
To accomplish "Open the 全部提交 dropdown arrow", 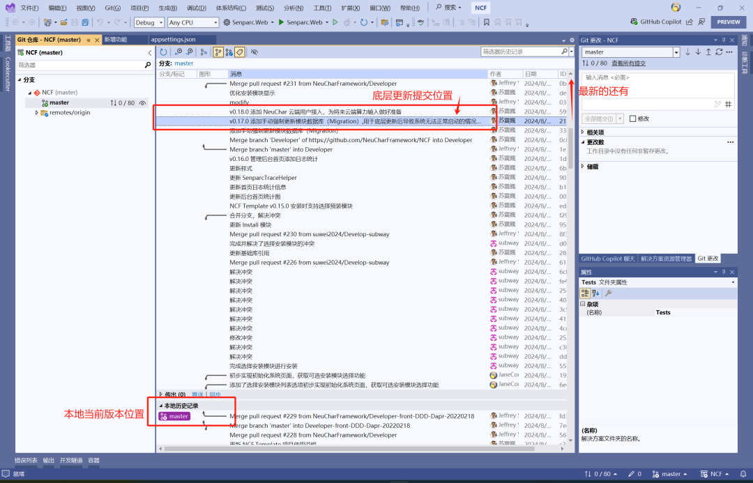I will pos(620,118).
